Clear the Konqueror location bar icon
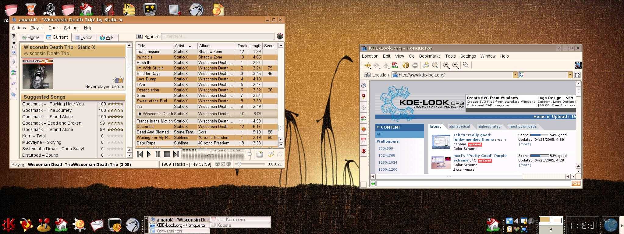Viewport: 624px width, 234px height. (367, 75)
